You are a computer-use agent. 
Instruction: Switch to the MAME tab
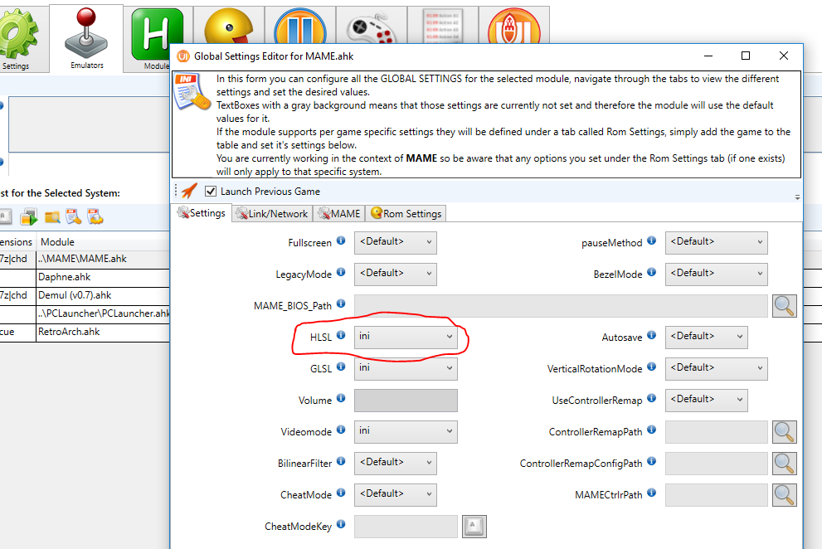tap(339, 213)
